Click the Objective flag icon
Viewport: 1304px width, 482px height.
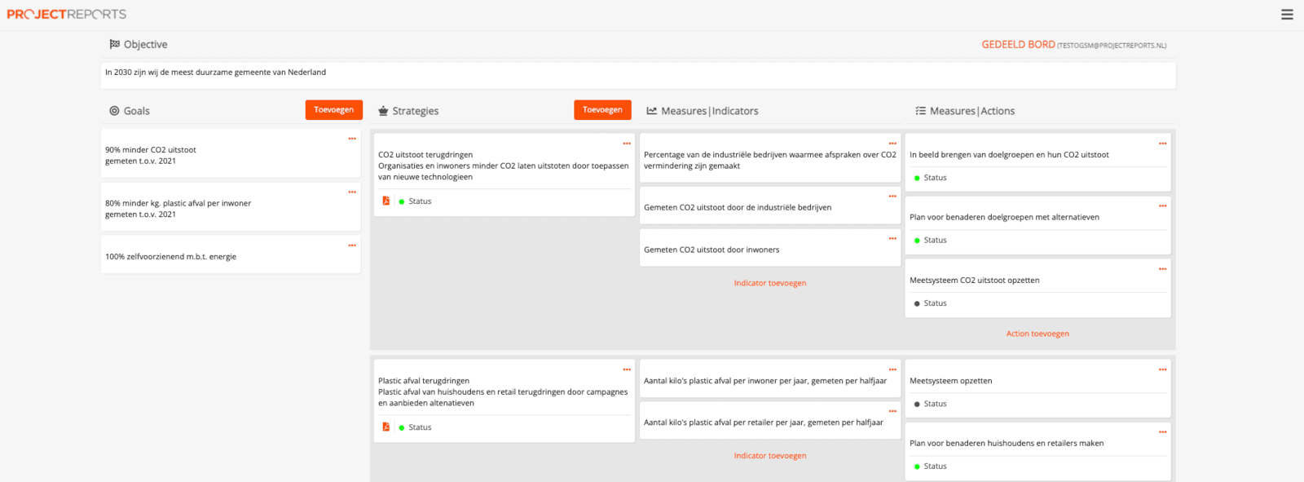pyautogui.click(x=115, y=44)
